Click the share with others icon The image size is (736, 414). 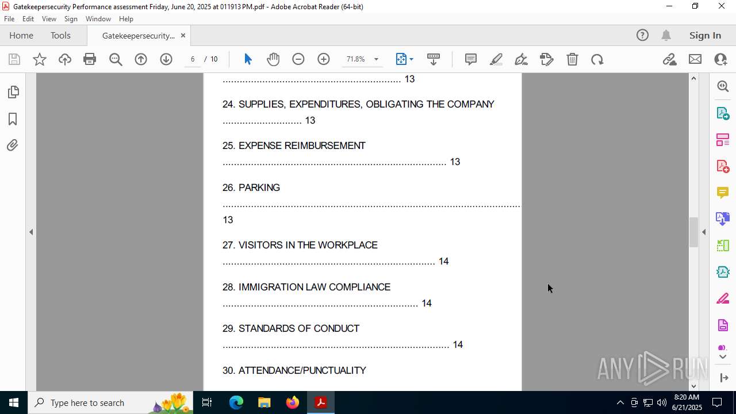(720, 59)
